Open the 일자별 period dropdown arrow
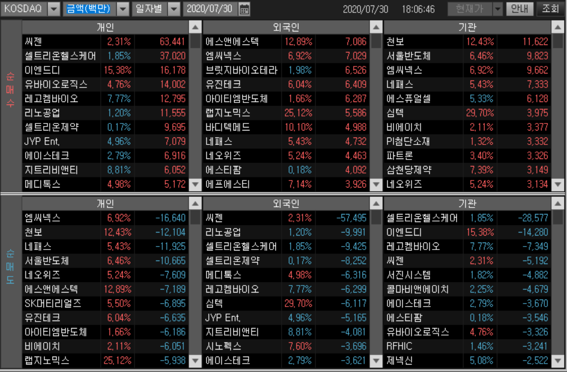 (174, 9)
